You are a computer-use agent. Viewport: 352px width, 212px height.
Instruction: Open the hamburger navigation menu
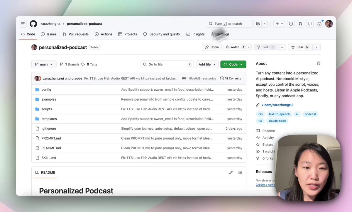coord(23,24)
